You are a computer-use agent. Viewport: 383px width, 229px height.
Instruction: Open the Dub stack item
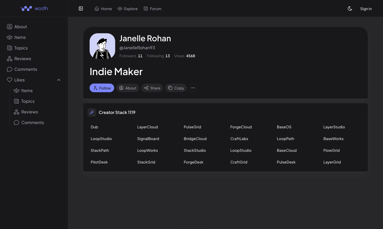point(94,127)
